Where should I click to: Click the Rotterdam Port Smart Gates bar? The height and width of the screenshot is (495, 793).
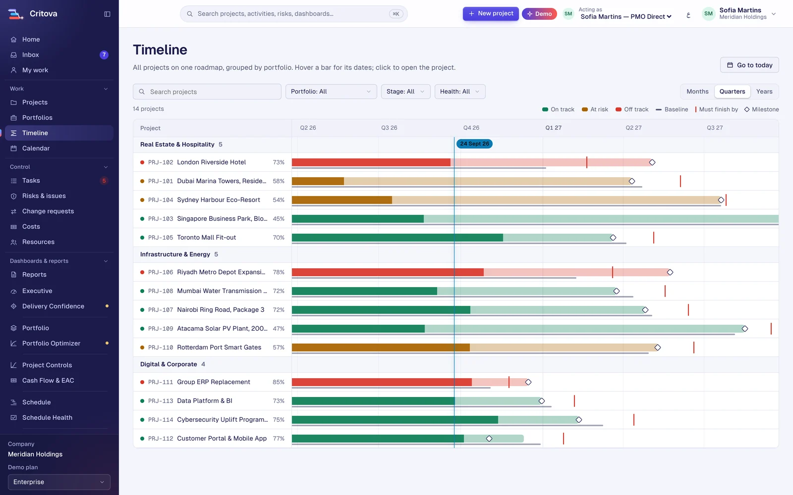(x=475, y=347)
